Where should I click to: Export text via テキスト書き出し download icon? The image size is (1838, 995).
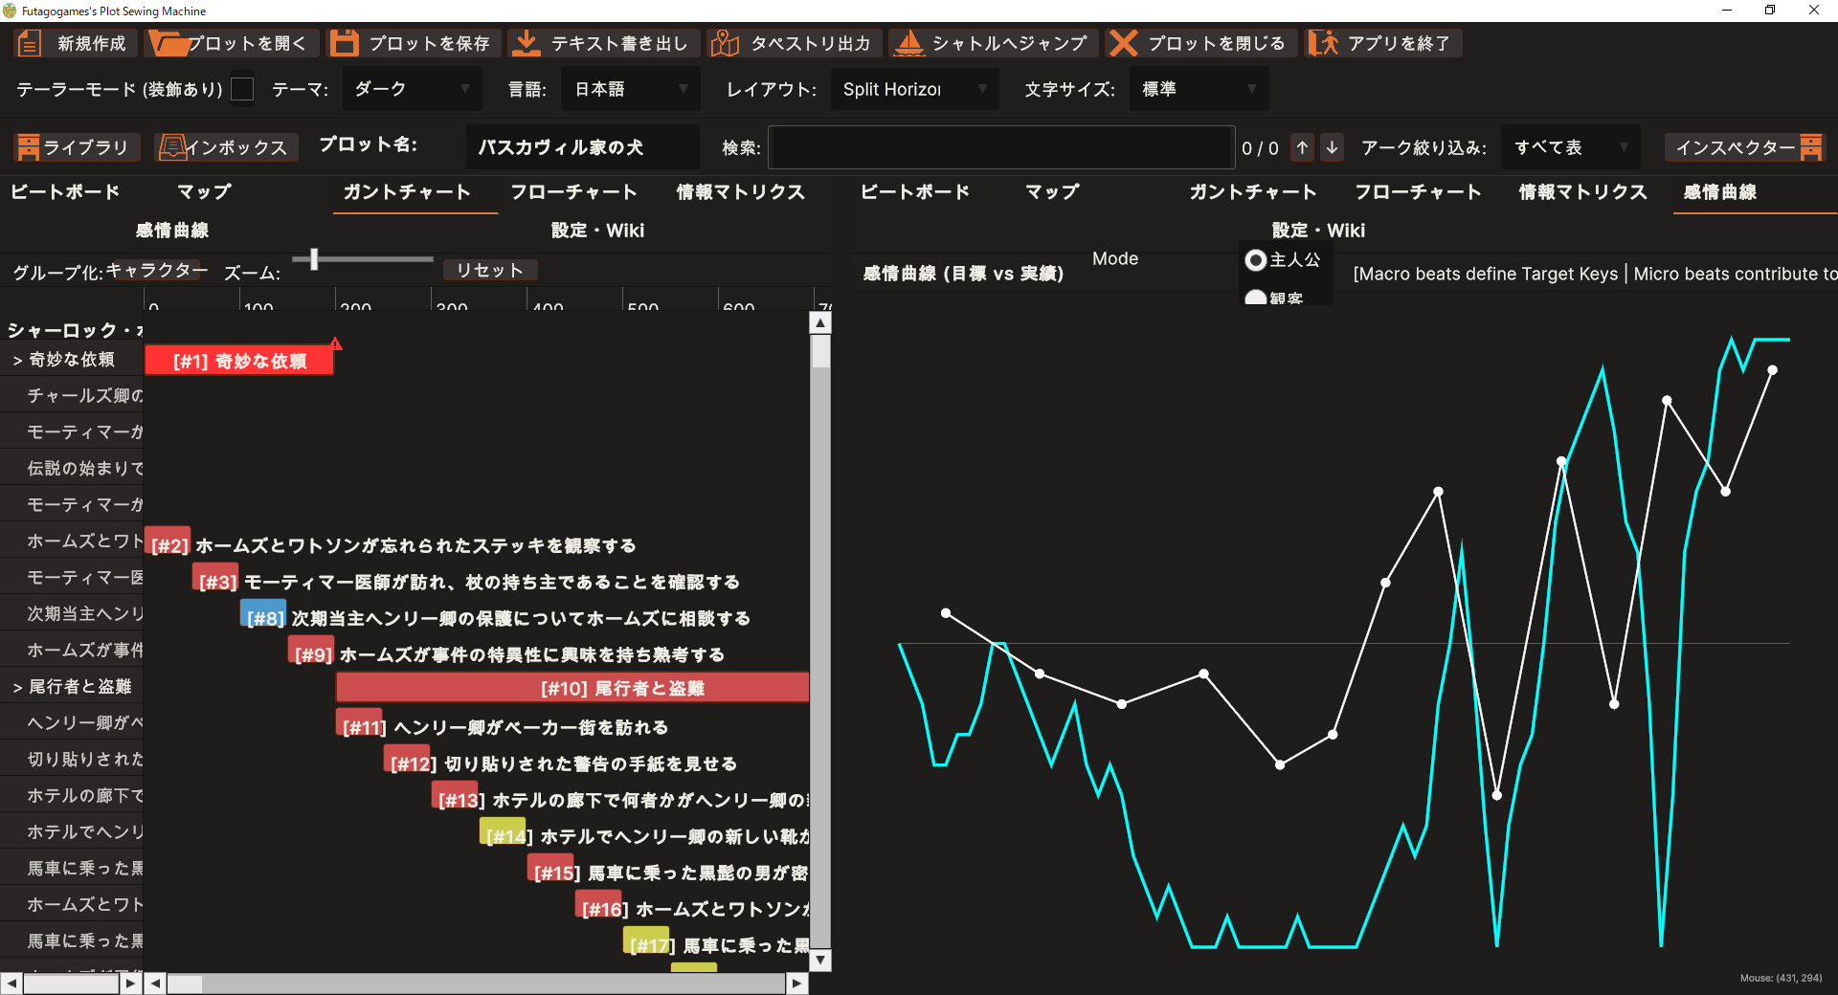pos(526,43)
